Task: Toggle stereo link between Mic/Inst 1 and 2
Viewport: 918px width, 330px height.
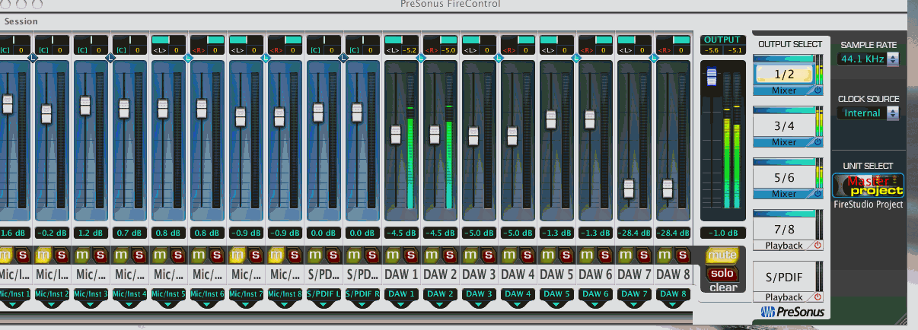Action: point(33,58)
